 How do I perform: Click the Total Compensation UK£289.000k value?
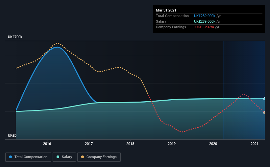pos(205,16)
